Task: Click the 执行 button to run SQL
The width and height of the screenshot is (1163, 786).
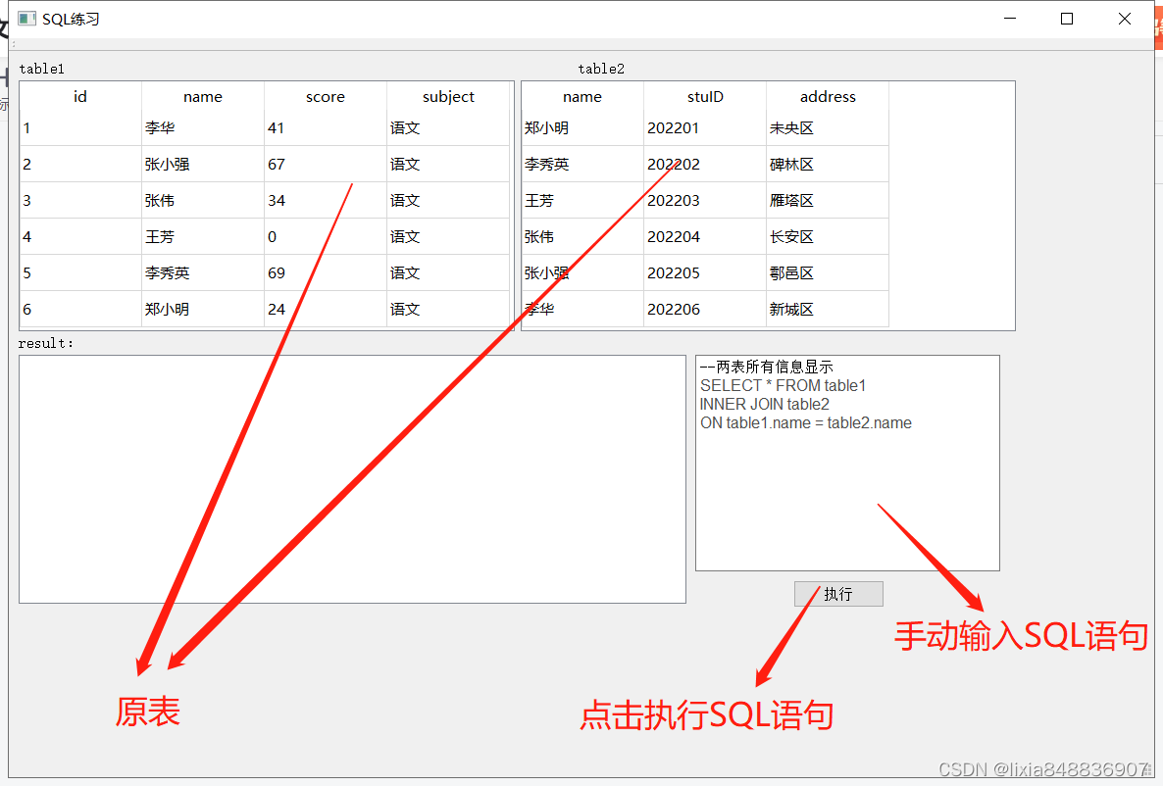Action: click(x=837, y=593)
